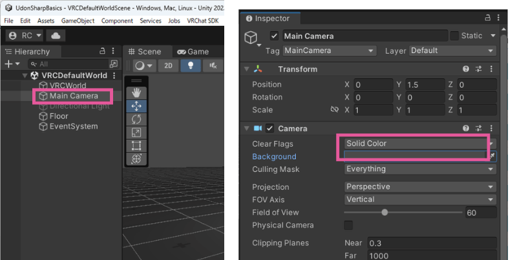Open the GameObject icon picker cube
This screenshot has width=517, height=260.
(251, 38)
